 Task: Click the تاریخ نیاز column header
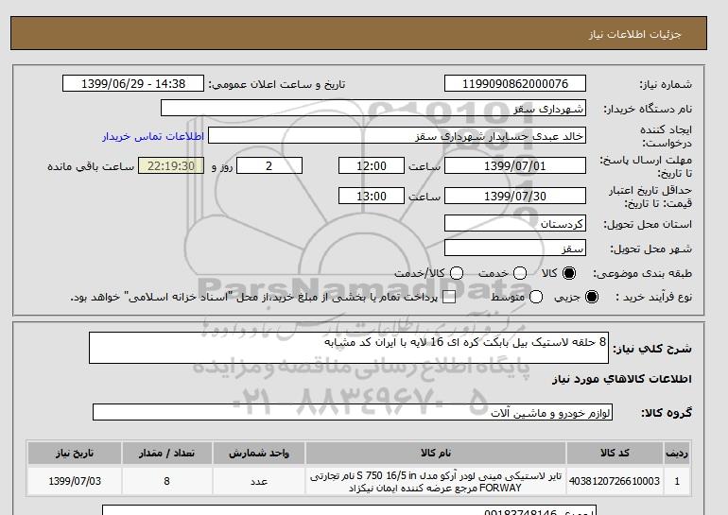(x=75, y=453)
